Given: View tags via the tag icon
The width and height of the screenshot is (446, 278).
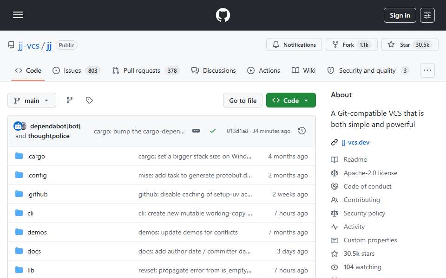Looking at the screenshot, I should (89, 100).
